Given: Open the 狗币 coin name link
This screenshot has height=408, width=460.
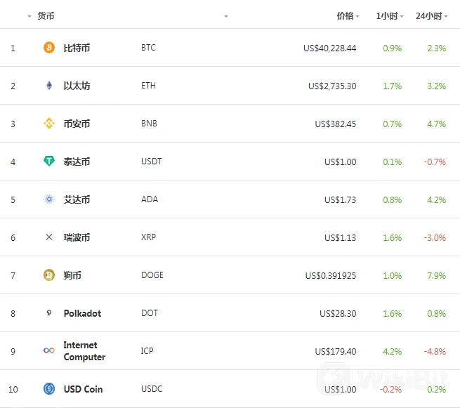Looking at the screenshot, I should pyautogui.click(x=72, y=275).
